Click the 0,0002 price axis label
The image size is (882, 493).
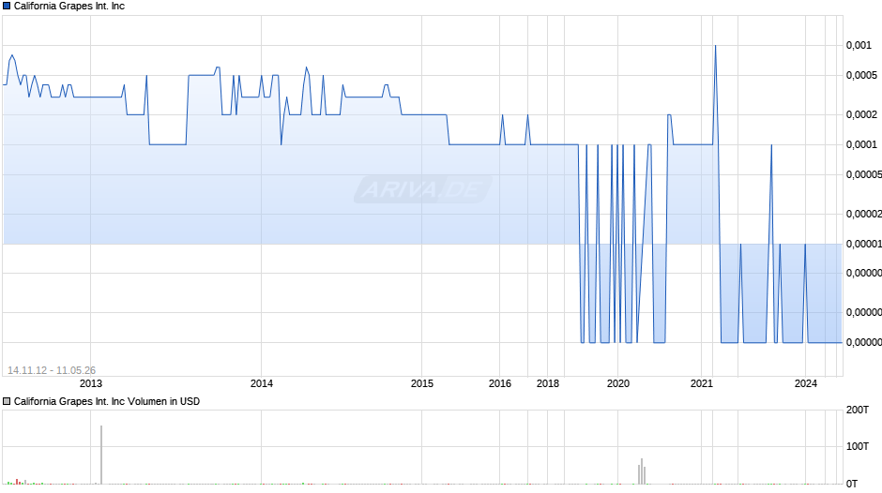click(861, 114)
